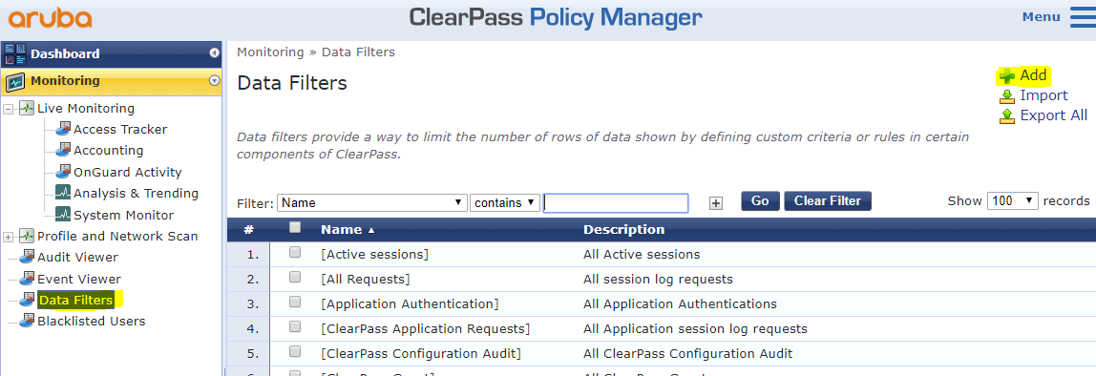Image resolution: width=1096 pixels, height=376 pixels.
Task: Click the Import icon
Action: [x=1006, y=95]
